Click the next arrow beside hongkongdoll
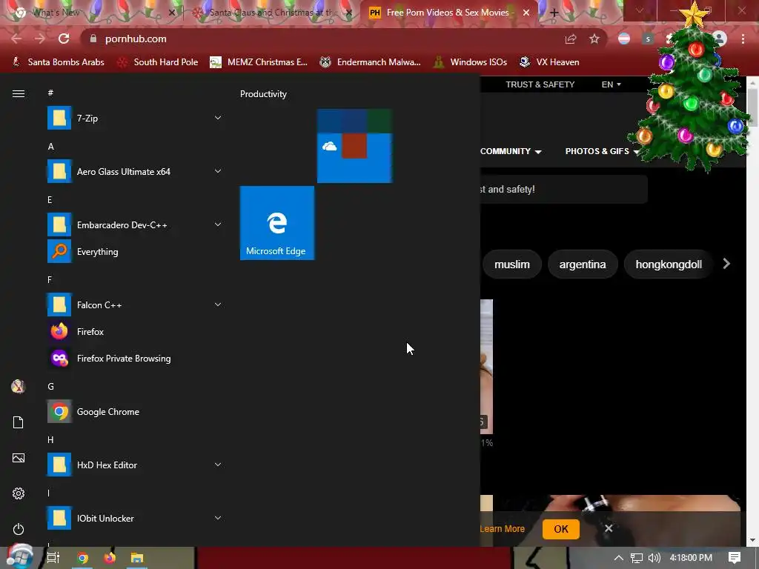 click(x=726, y=264)
